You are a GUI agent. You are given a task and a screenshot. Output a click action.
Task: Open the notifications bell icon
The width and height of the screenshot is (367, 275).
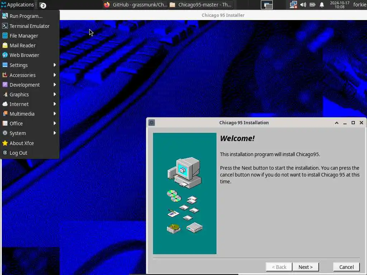click(322, 5)
